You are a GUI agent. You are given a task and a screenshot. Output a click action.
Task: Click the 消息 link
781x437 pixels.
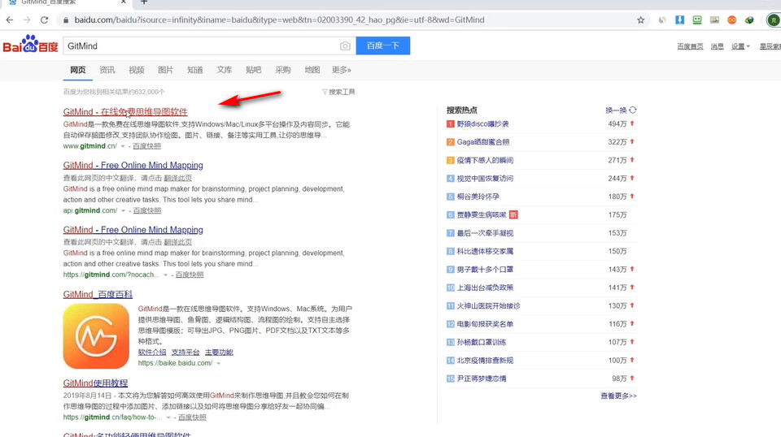pos(718,46)
